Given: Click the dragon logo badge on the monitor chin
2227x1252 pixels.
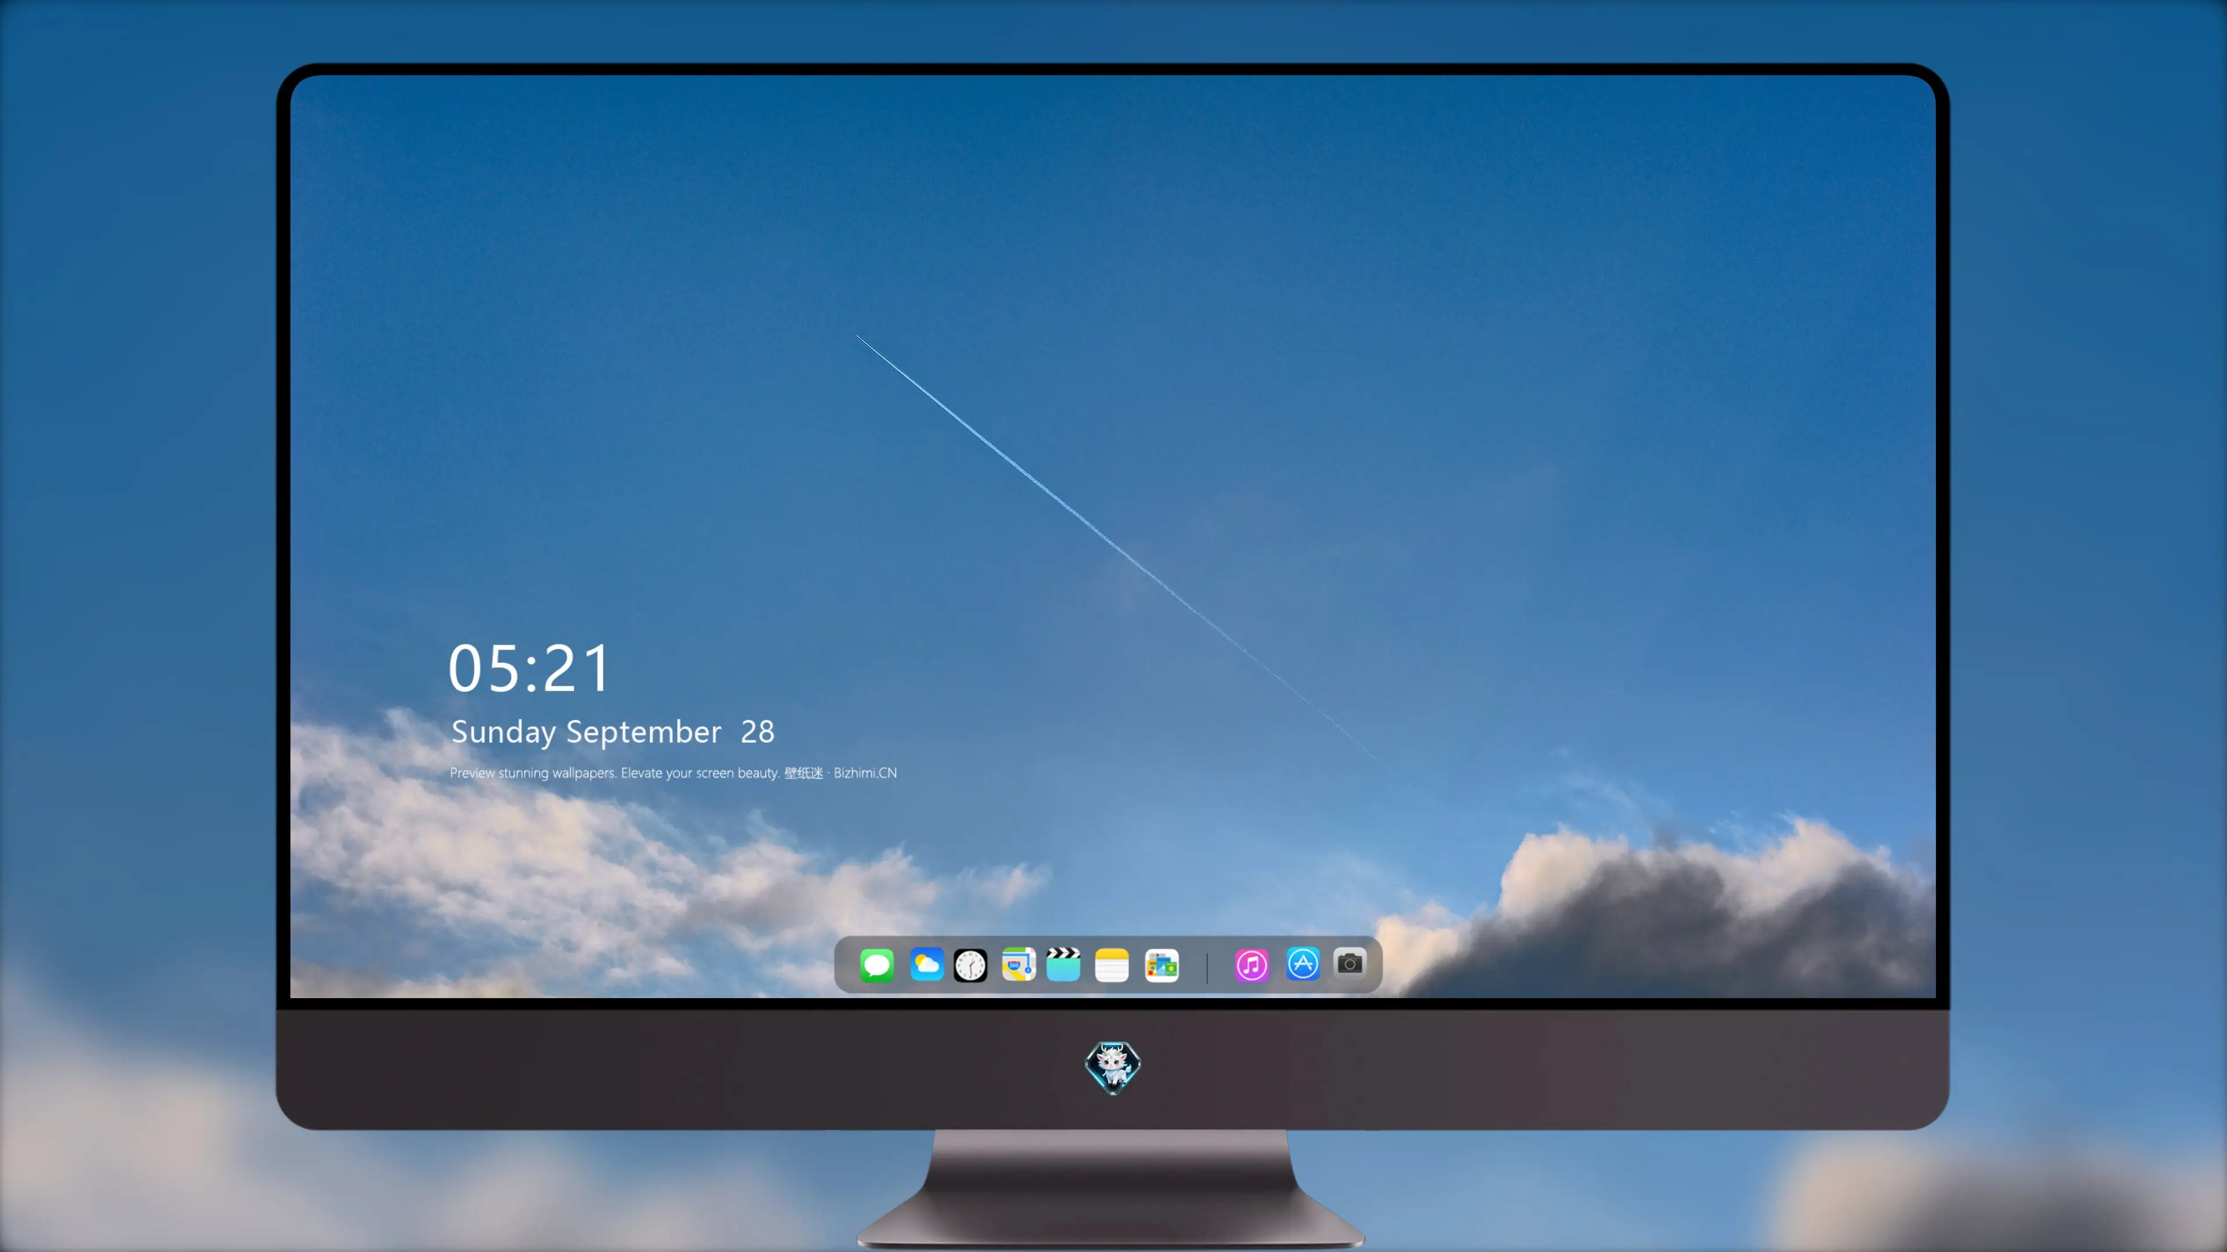Looking at the screenshot, I should [1113, 1068].
